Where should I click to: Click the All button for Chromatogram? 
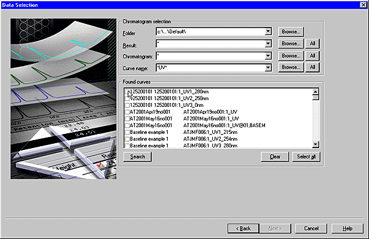coord(312,56)
